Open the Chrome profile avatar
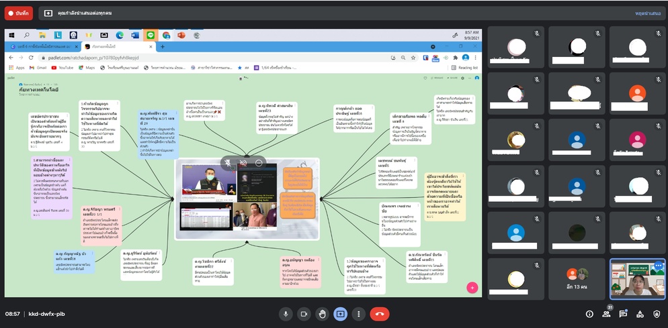The height and width of the screenshot is (328, 668). 466,58
